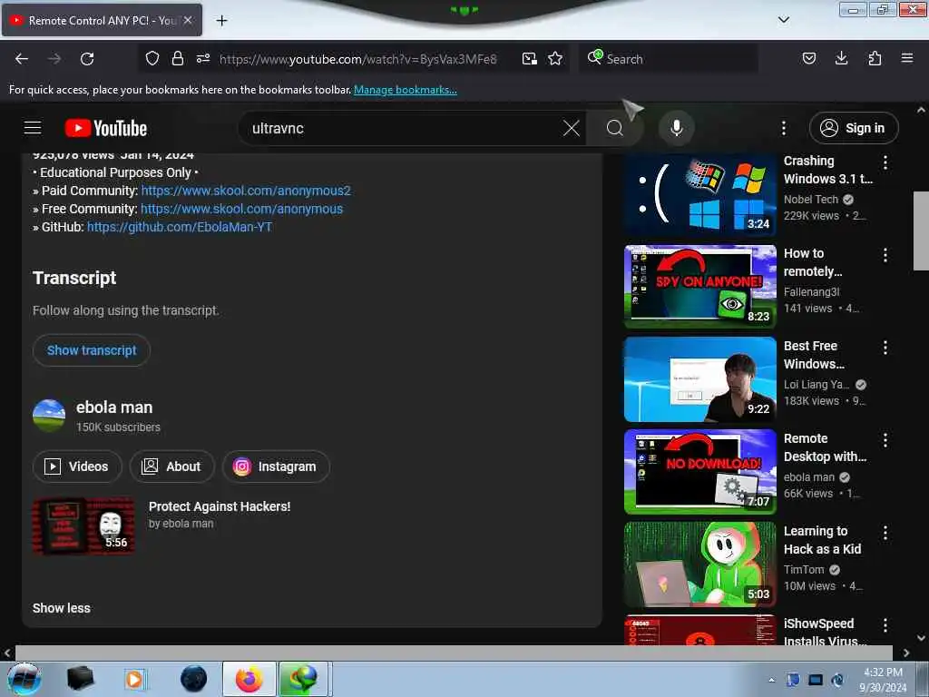This screenshot has width=929, height=697.
Task: Open options menu for Learning to Hack video
Action: [x=885, y=532]
